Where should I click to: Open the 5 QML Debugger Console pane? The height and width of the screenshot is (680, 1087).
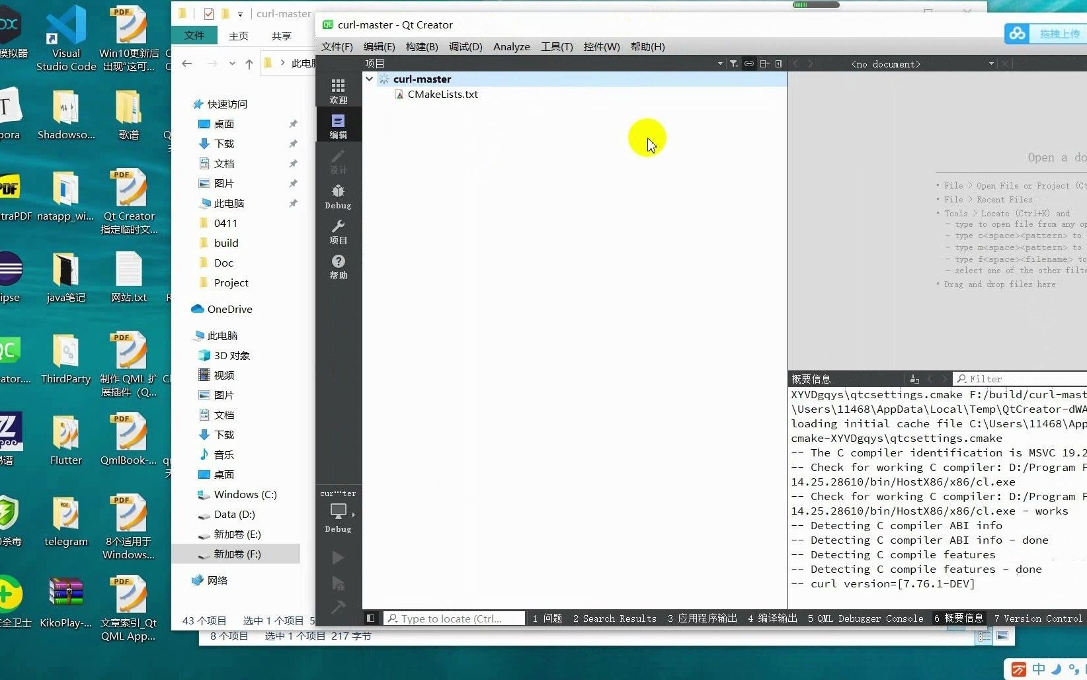click(x=866, y=618)
